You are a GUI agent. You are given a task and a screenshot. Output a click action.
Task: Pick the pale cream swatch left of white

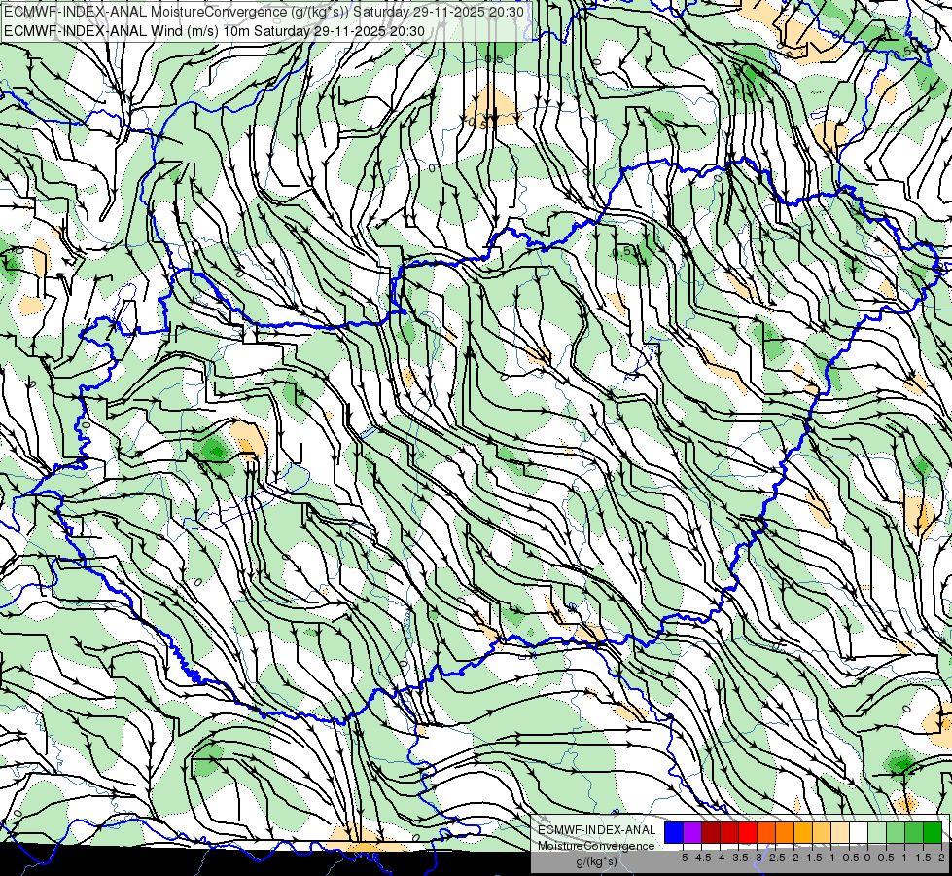point(840,832)
